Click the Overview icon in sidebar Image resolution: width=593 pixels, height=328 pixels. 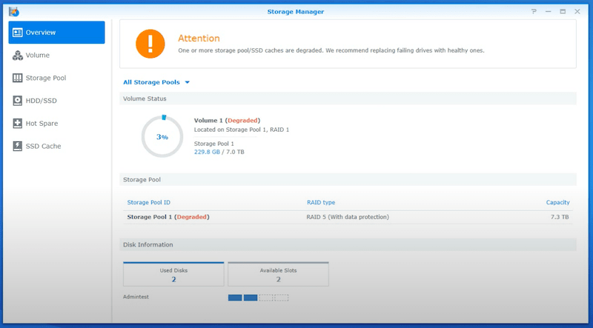18,33
